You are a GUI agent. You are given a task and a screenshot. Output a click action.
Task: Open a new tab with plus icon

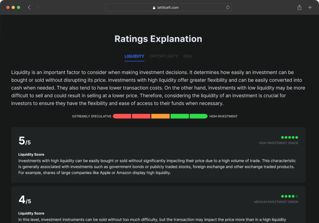[310, 7]
